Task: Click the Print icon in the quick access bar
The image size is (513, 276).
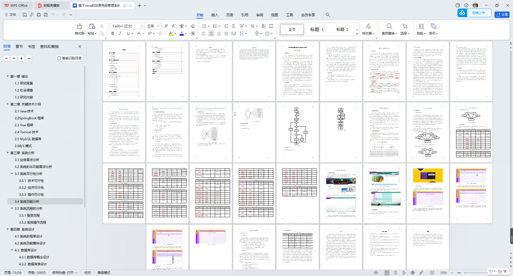Action: pos(39,15)
